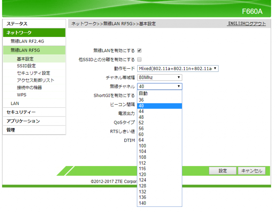This screenshot has height=213, width=278.
Task: Open SSID設定 submenu item
Action: click(x=34, y=66)
